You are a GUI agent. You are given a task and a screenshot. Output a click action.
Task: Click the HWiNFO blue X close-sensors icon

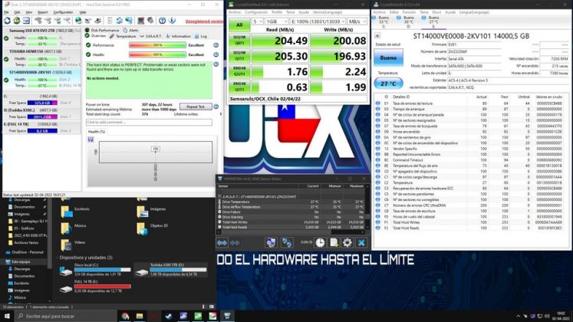[x=361, y=242]
